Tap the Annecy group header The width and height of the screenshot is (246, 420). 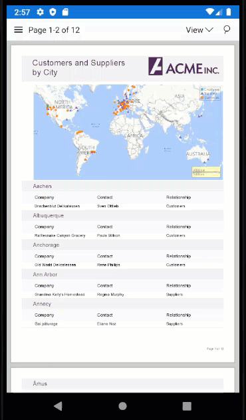122,304
